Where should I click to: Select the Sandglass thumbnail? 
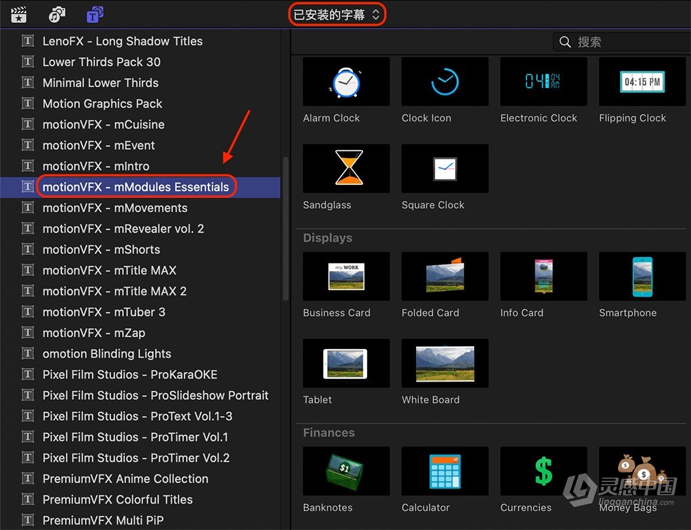point(346,169)
